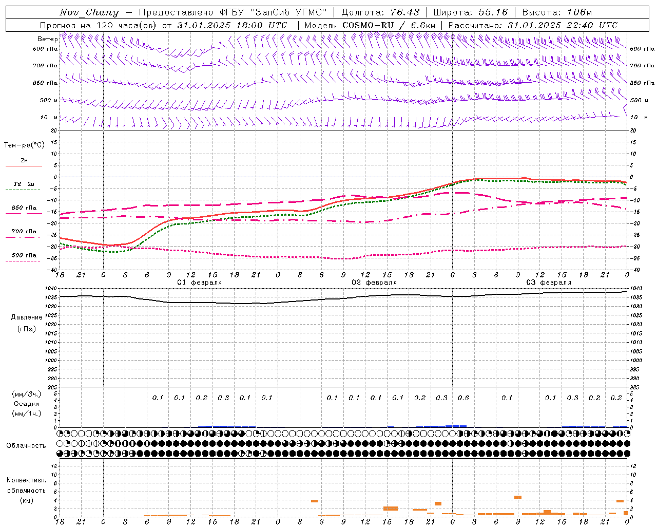The width and height of the screenshot is (657, 526).
Task: Click the Ветер wind panel label
Action: click(47, 39)
